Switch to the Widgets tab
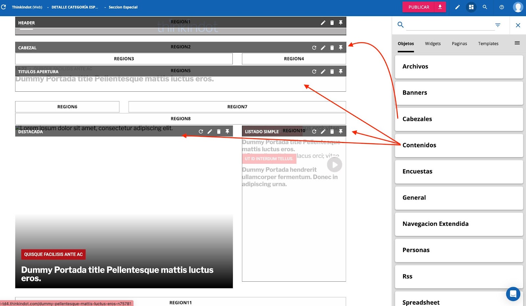The image size is (526, 306). (433, 44)
